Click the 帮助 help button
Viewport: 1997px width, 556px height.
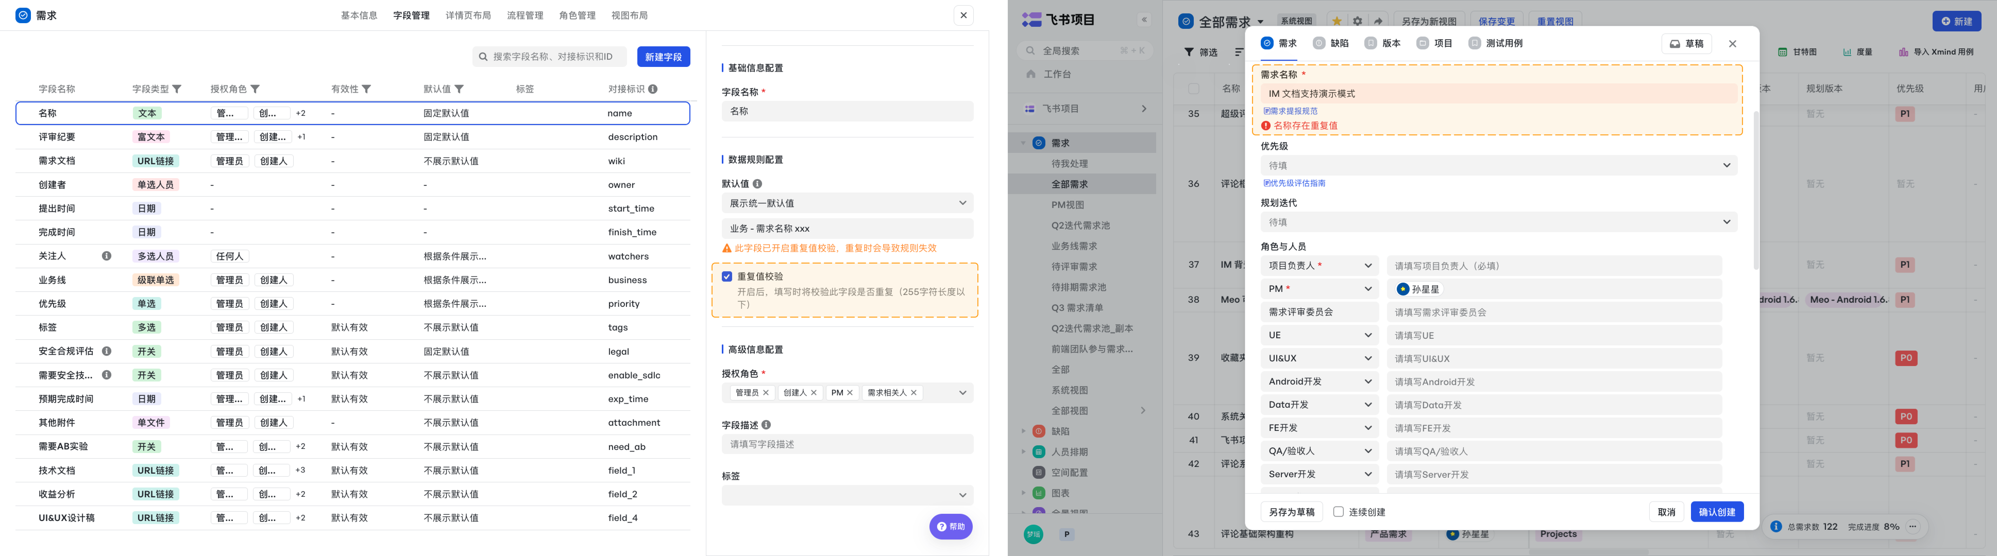(x=951, y=527)
